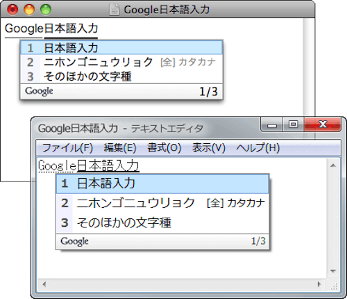Click the red close button on Mac window
The image size is (347, 299).
coord(12,10)
